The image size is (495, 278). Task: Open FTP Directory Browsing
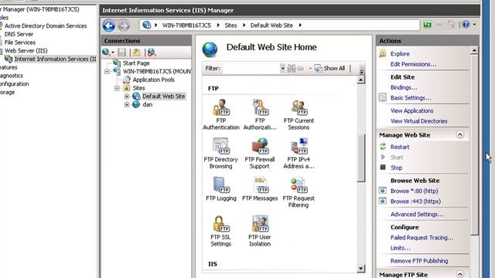220,154
